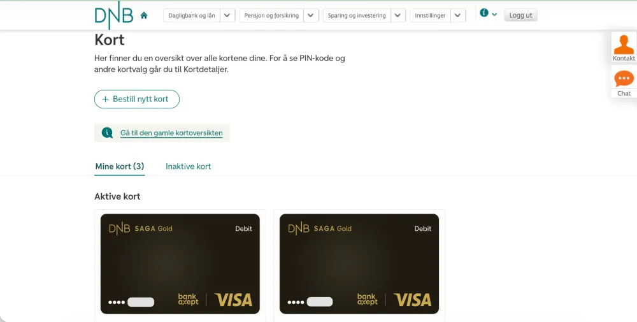The height and width of the screenshot is (322, 637).
Task: Click the DNB logo
Action: click(x=113, y=16)
